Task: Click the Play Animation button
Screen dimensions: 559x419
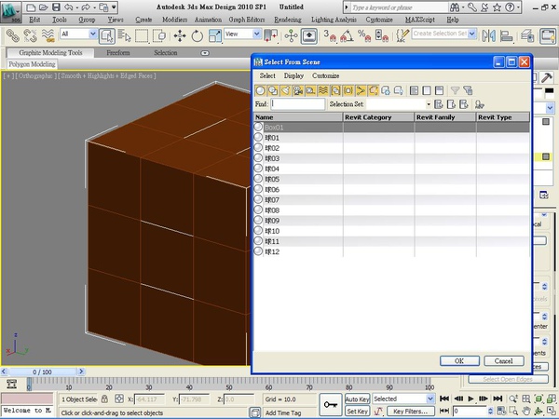Action: pos(470,399)
